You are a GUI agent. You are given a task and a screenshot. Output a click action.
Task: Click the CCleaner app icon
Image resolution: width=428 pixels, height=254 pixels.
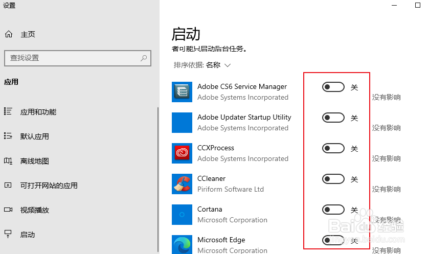tap(182, 184)
